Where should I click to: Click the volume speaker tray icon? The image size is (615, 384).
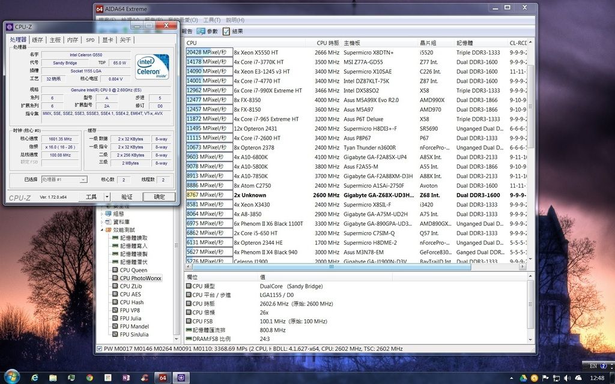click(x=567, y=378)
